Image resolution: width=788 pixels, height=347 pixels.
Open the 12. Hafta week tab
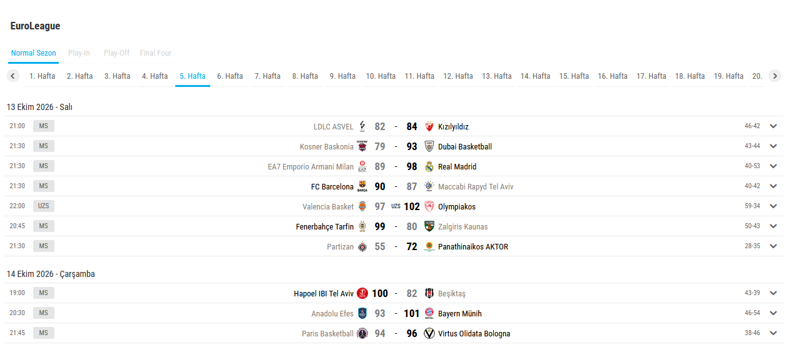[458, 76]
